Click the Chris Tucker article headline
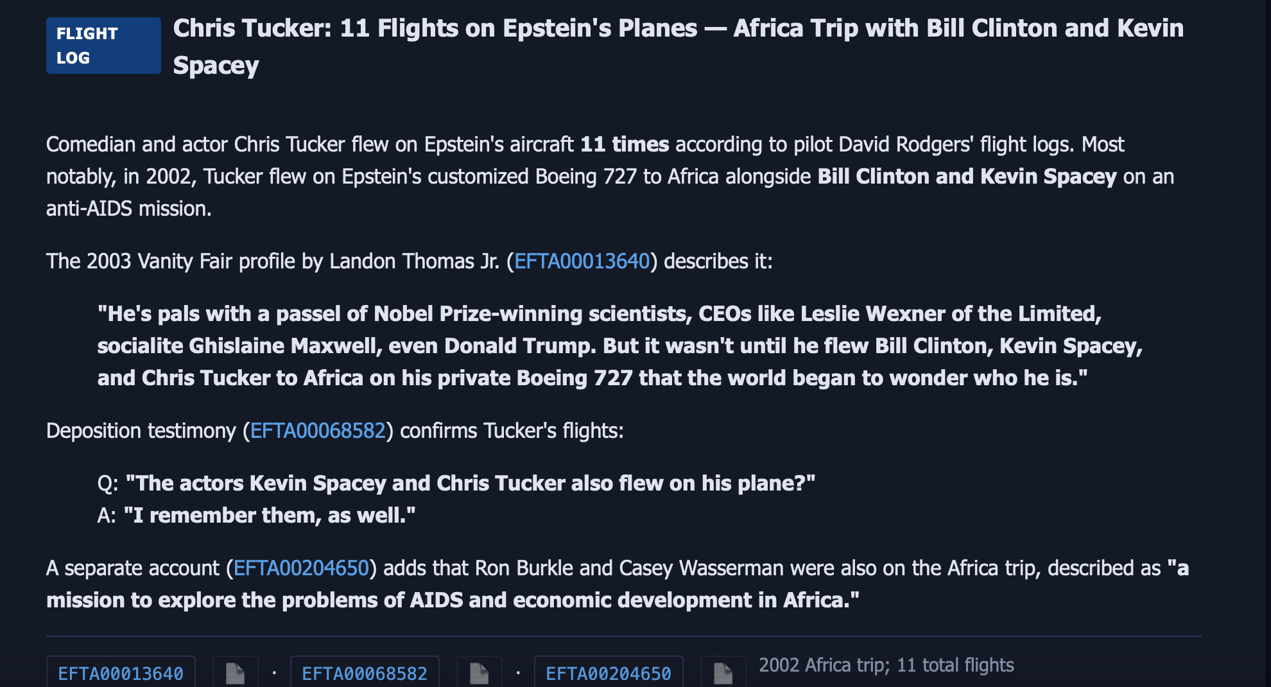The height and width of the screenshot is (687, 1271). 679,47
